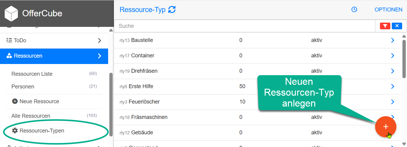Select the Erste Hilfe resource type
Viewport: 407px width, 147px height.
[x=141, y=86]
